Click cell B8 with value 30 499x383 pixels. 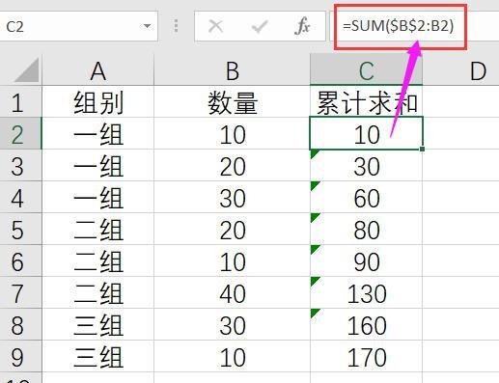232,324
